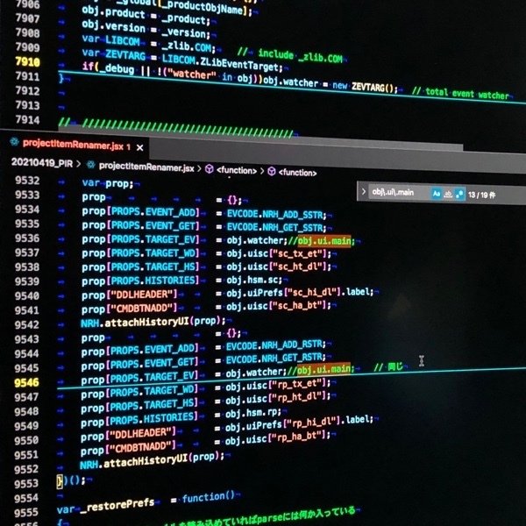Viewport: 526px width, 526px height.
Task: Click line number 9532
Action: [x=27, y=181]
